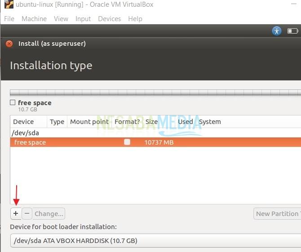301x252 pixels.
Task: Open the File menu
Action: click(9, 19)
